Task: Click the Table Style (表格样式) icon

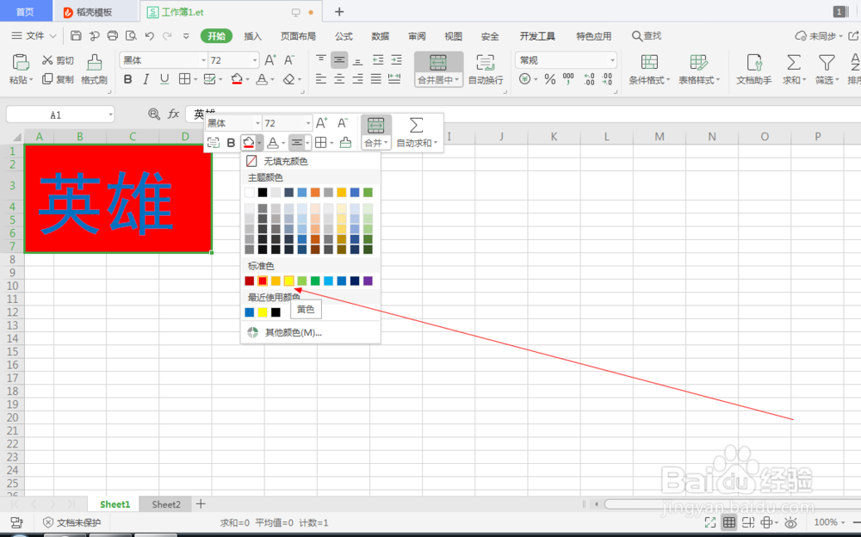Action: point(698,62)
